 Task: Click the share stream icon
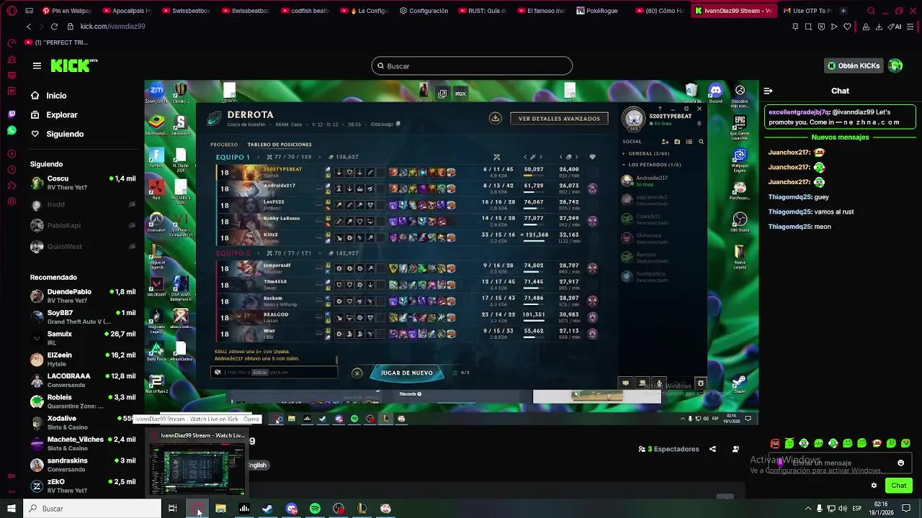pos(712,449)
